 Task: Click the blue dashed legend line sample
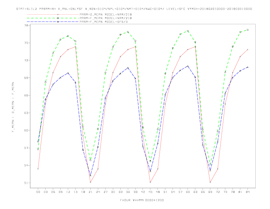[x=53, y=22]
